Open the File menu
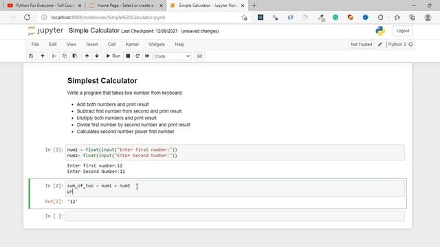The height and width of the screenshot is (247, 440). [x=35, y=44]
